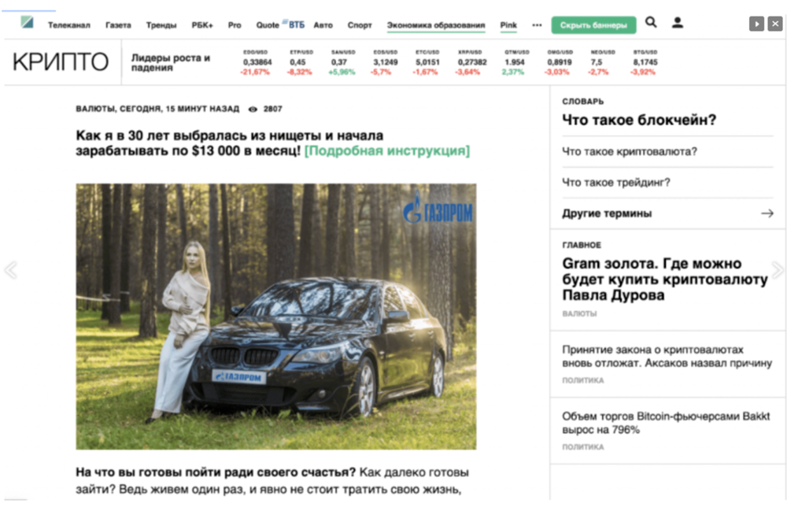Expand the three-dots more menu

(x=537, y=25)
